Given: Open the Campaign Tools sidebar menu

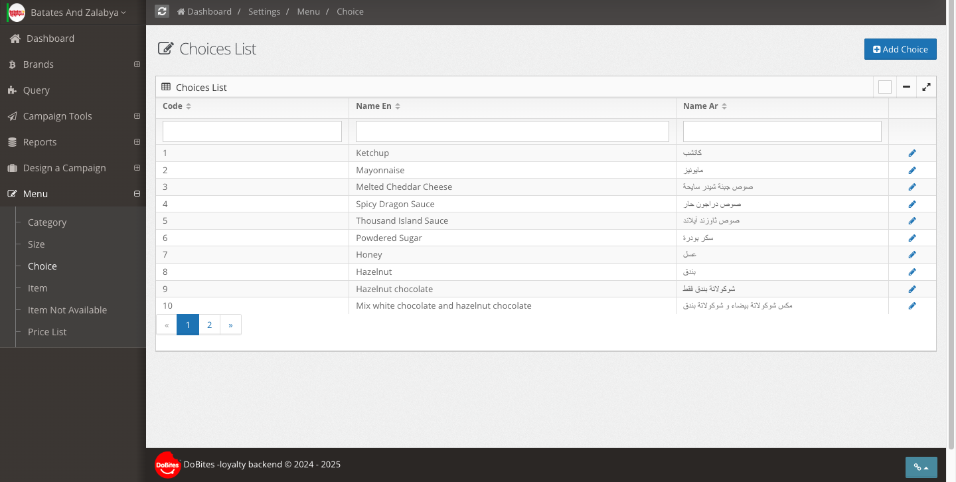Looking at the screenshot, I should 58,116.
